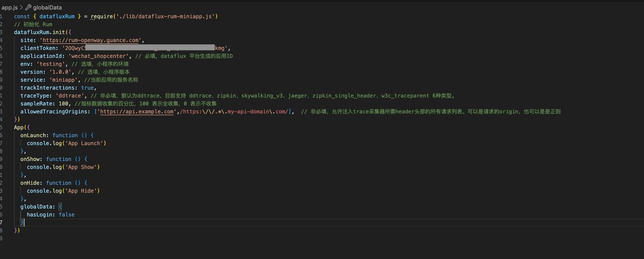This screenshot has width=644, height=259.
Task: Click the 'miniapp' service value
Action: point(63,80)
